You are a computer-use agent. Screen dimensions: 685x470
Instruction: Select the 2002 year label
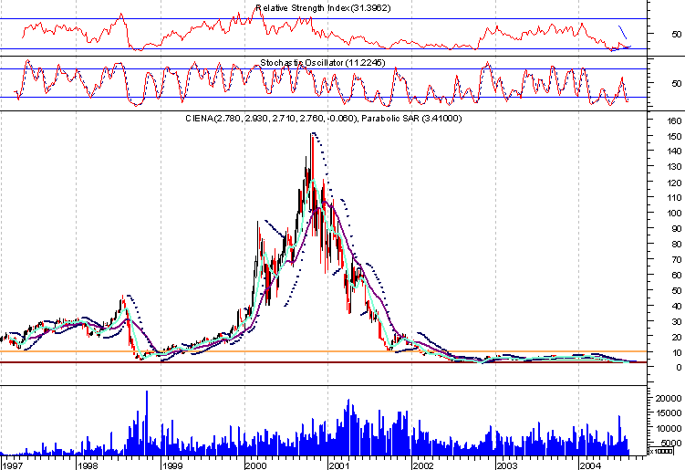423,465
